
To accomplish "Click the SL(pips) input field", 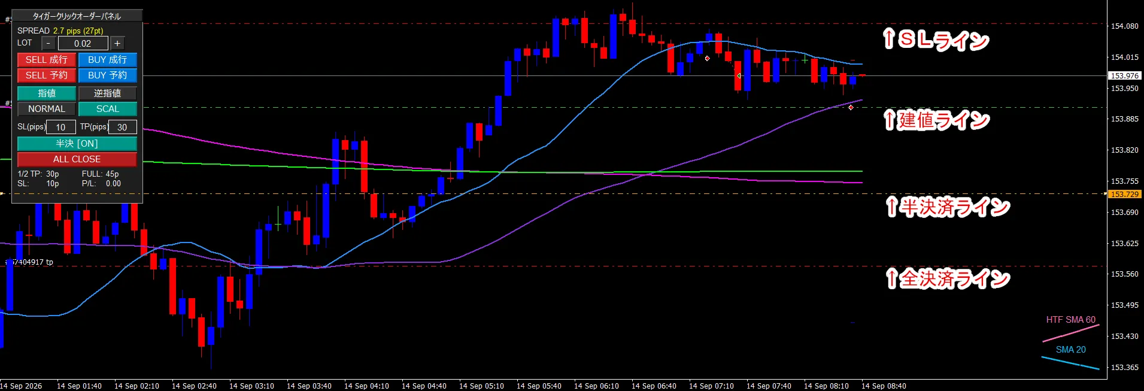I will click(61, 127).
